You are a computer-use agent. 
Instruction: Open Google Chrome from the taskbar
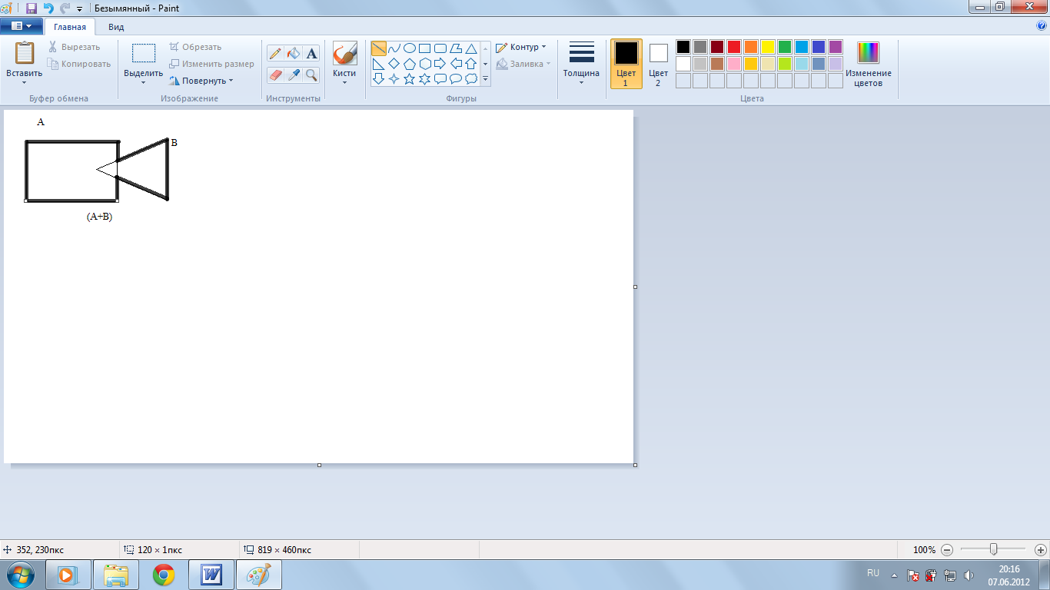(163, 575)
